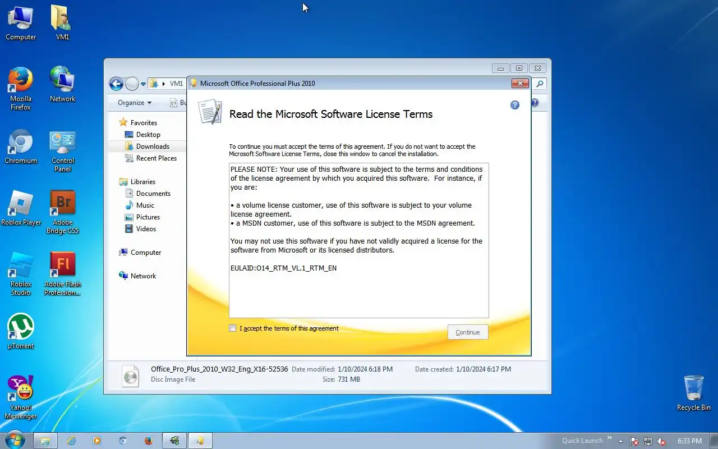Open the Music library in sidebar
718x449 pixels.
point(145,205)
